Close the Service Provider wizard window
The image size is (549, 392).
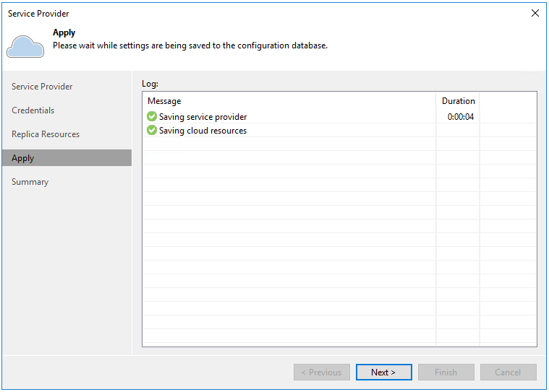click(535, 13)
